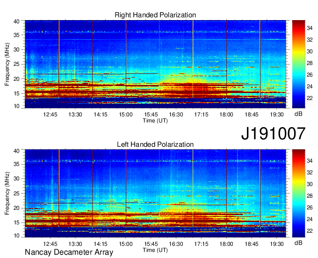The height and width of the screenshot is (258, 318).
Task: Click the 15:00 time tick on the Right Handed plot
Action: pos(126,115)
